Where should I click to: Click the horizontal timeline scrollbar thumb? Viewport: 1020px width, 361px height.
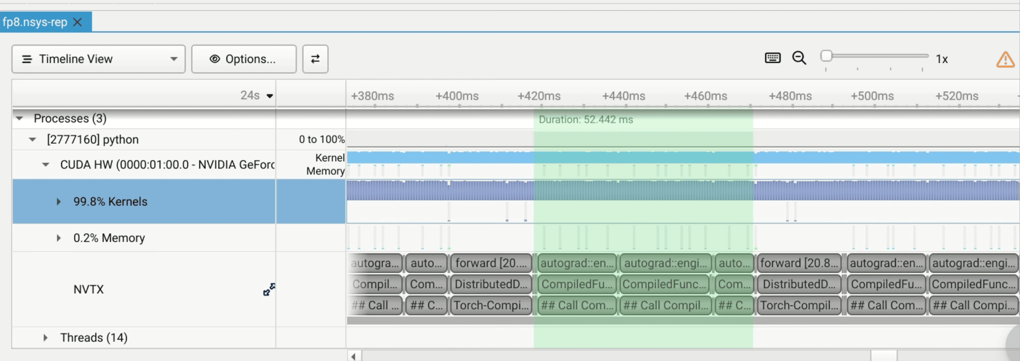coord(884,356)
